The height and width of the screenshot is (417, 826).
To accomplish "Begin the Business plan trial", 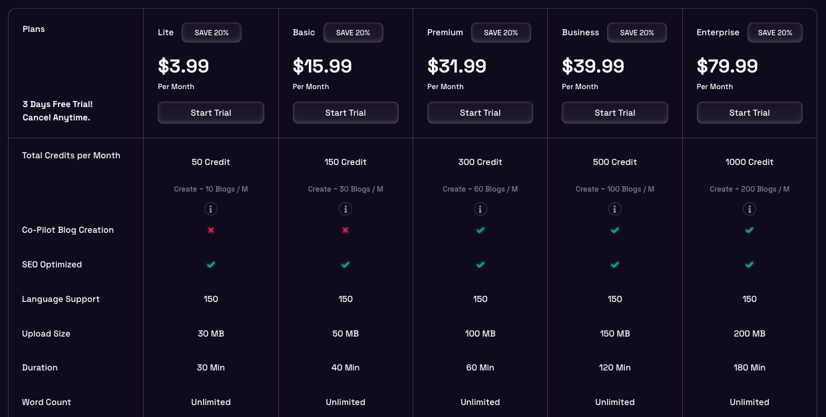I will tap(615, 113).
